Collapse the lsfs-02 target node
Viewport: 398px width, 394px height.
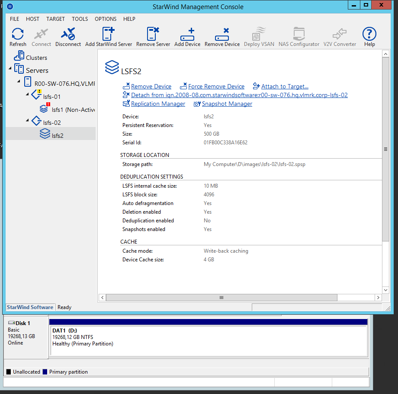coord(27,120)
